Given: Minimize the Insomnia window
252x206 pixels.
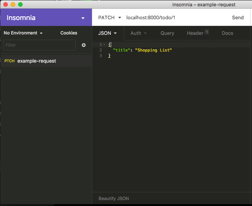Looking at the screenshot, I should [x=13, y=4].
